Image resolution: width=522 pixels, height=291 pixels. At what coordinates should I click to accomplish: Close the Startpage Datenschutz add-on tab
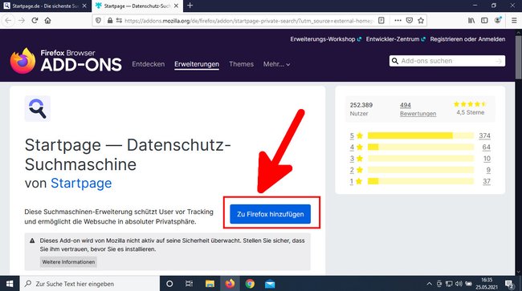click(176, 6)
